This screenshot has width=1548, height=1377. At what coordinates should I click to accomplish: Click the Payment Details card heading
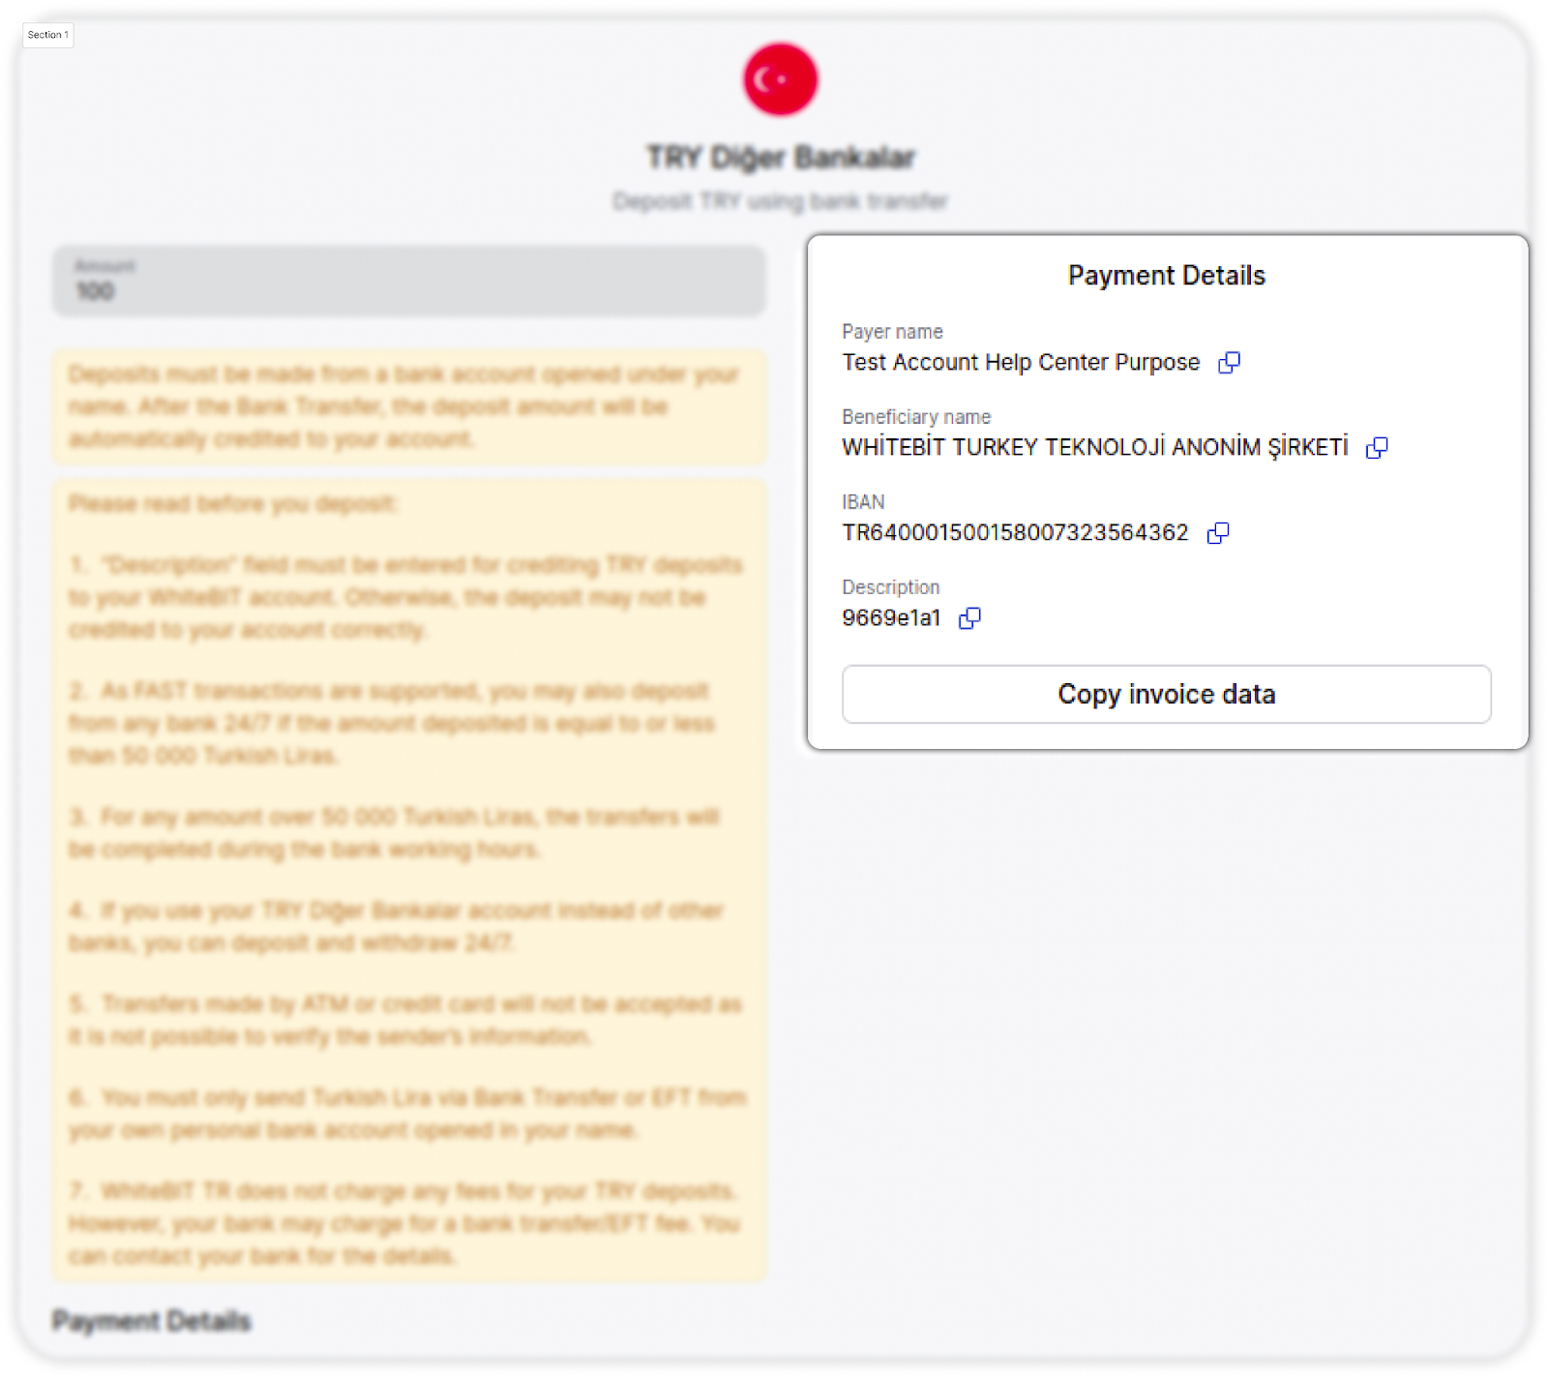1166,276
